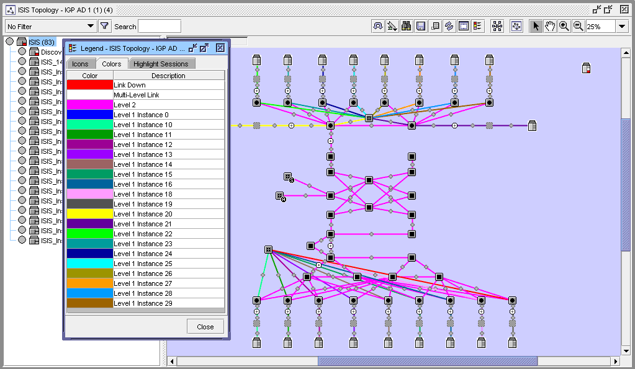This screenshot has width=635, height=369.
Task: Click the Color column header
Action: (x=90, y=76)
